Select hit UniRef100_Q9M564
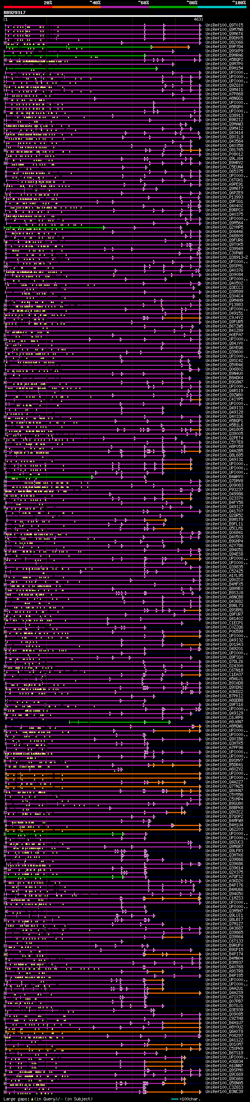Screen dimensions: 250x1102 pos(224,223)
